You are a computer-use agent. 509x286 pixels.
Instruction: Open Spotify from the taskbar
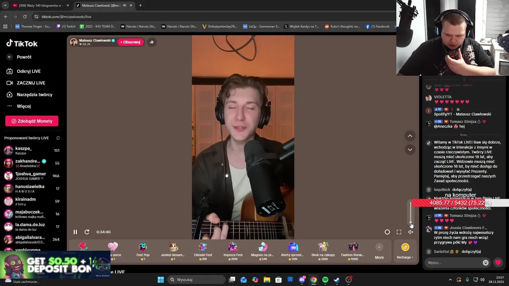[325, 280]
